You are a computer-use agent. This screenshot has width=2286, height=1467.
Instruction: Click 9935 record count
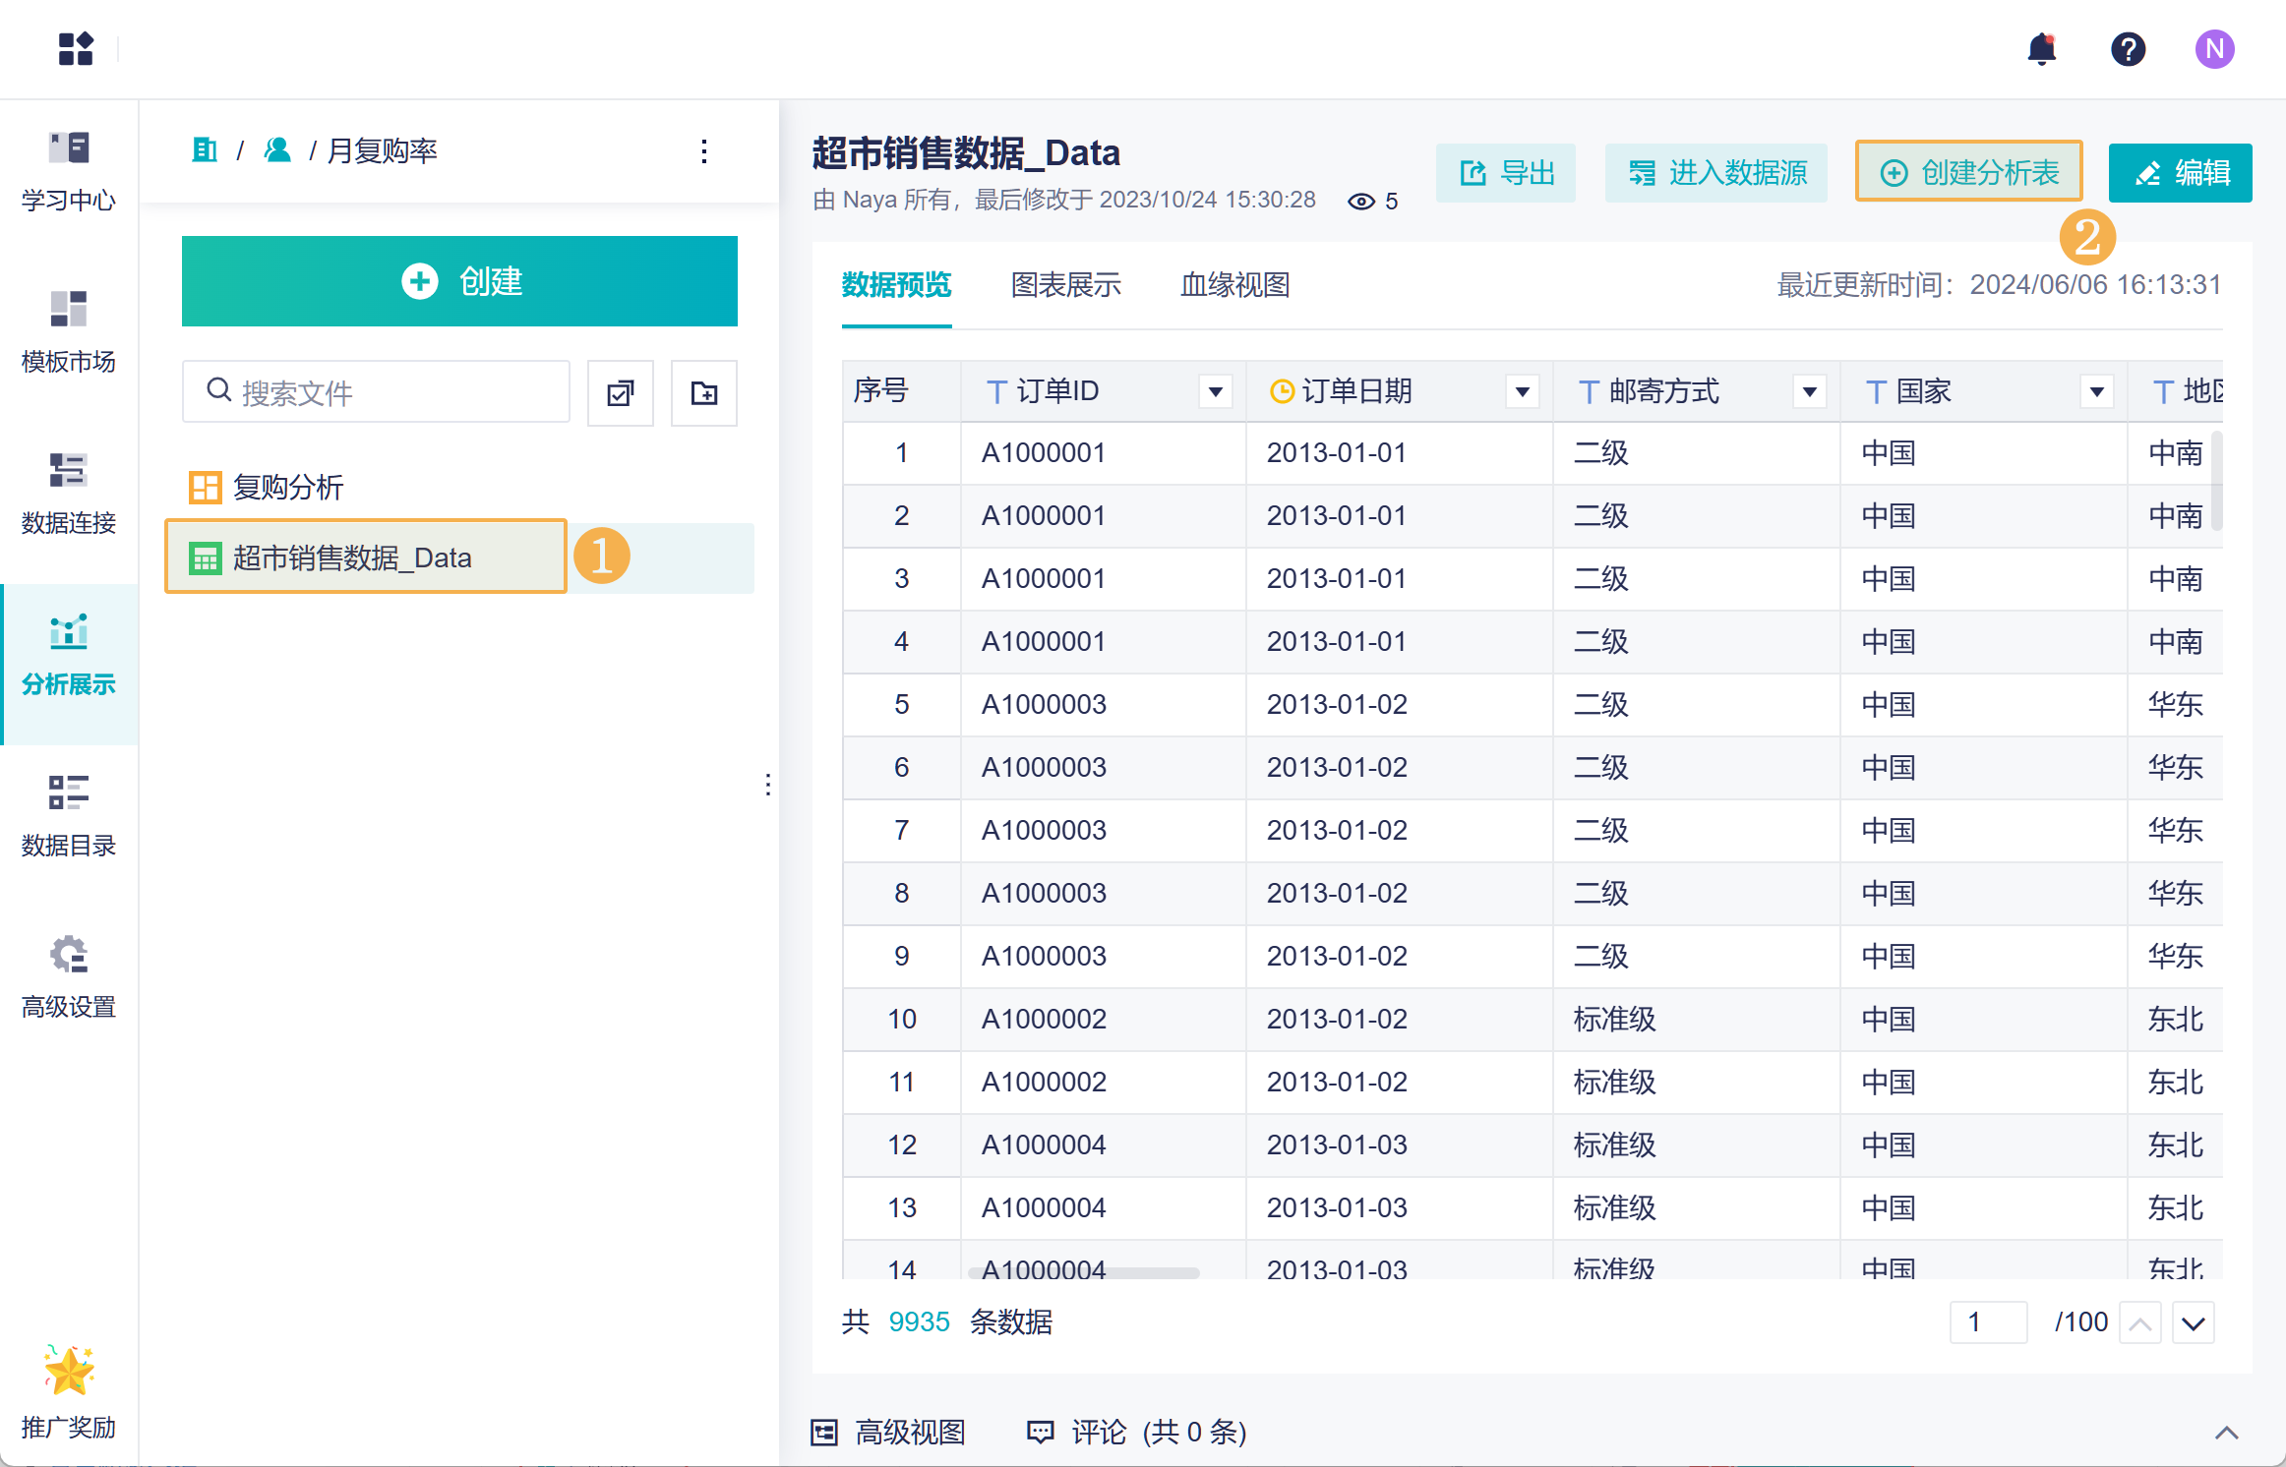click(x=920, y=1322)
